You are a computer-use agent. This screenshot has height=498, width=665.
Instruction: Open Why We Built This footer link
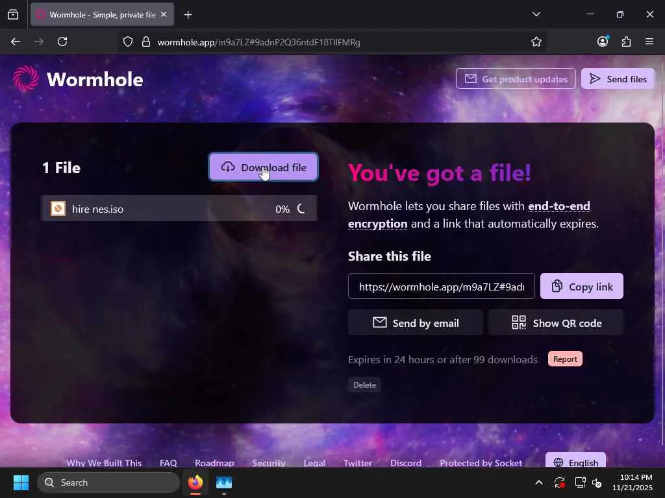pos(104,462)
